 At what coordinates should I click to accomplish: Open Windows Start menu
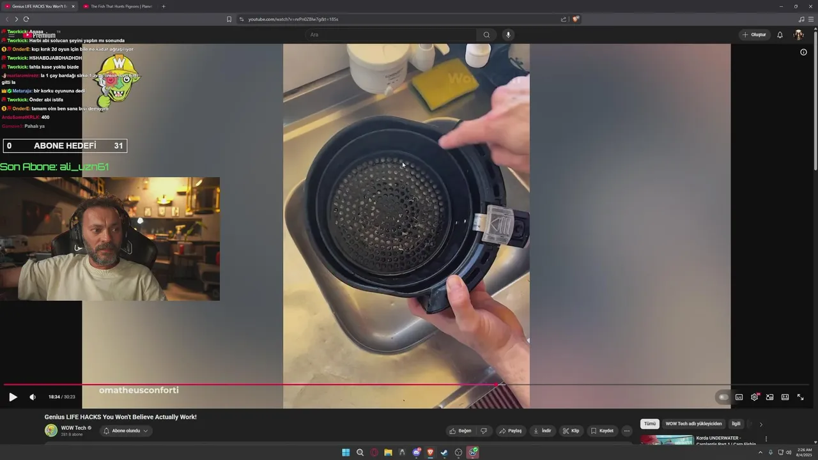(x=346, y=452)
